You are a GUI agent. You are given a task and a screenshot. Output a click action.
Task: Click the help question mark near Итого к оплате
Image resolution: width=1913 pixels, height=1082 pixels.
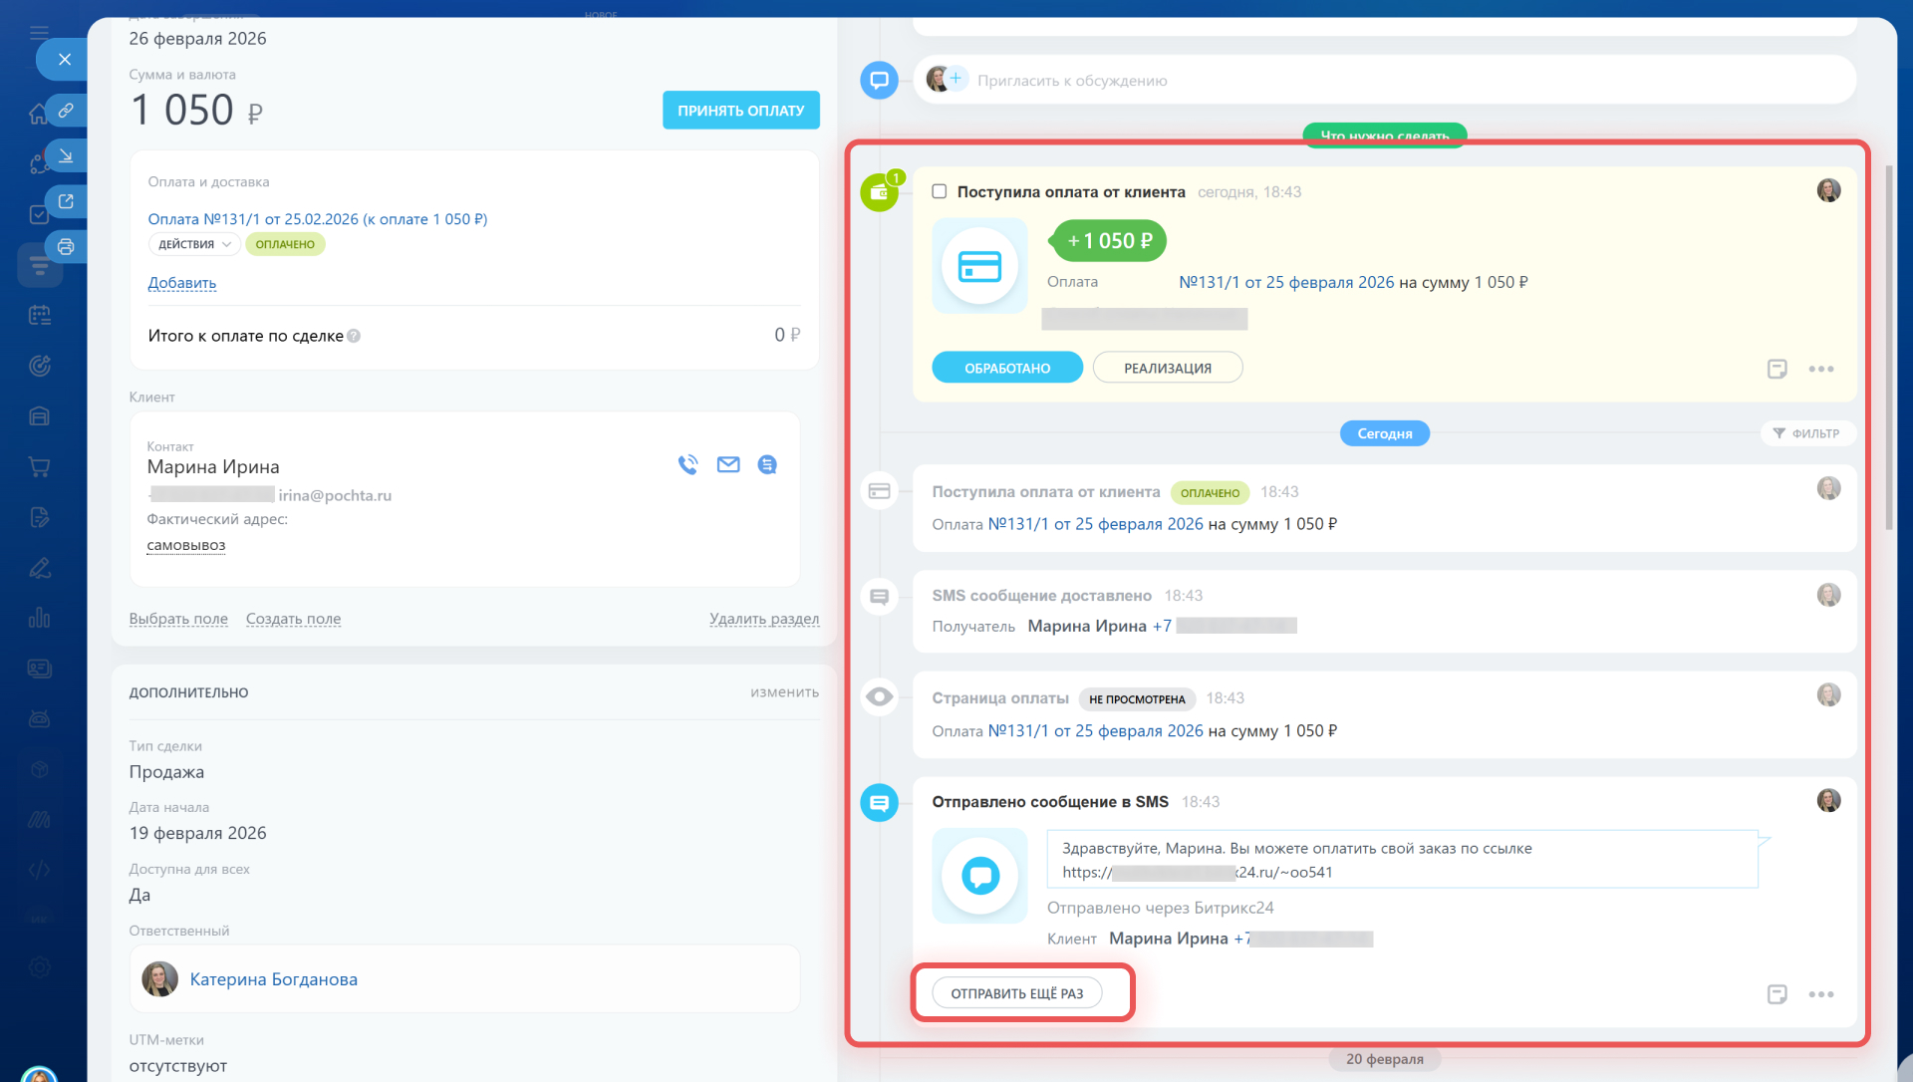pos(354,337)
